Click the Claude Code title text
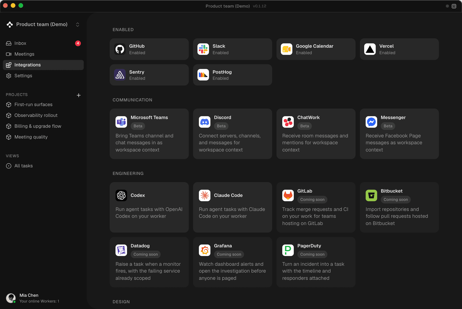Screen dimensions: 462x309 (x=228, y=195)
